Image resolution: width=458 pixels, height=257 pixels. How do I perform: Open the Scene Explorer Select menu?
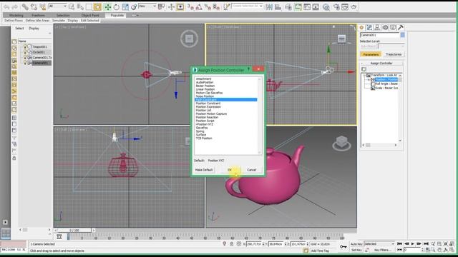pos(19,29)
